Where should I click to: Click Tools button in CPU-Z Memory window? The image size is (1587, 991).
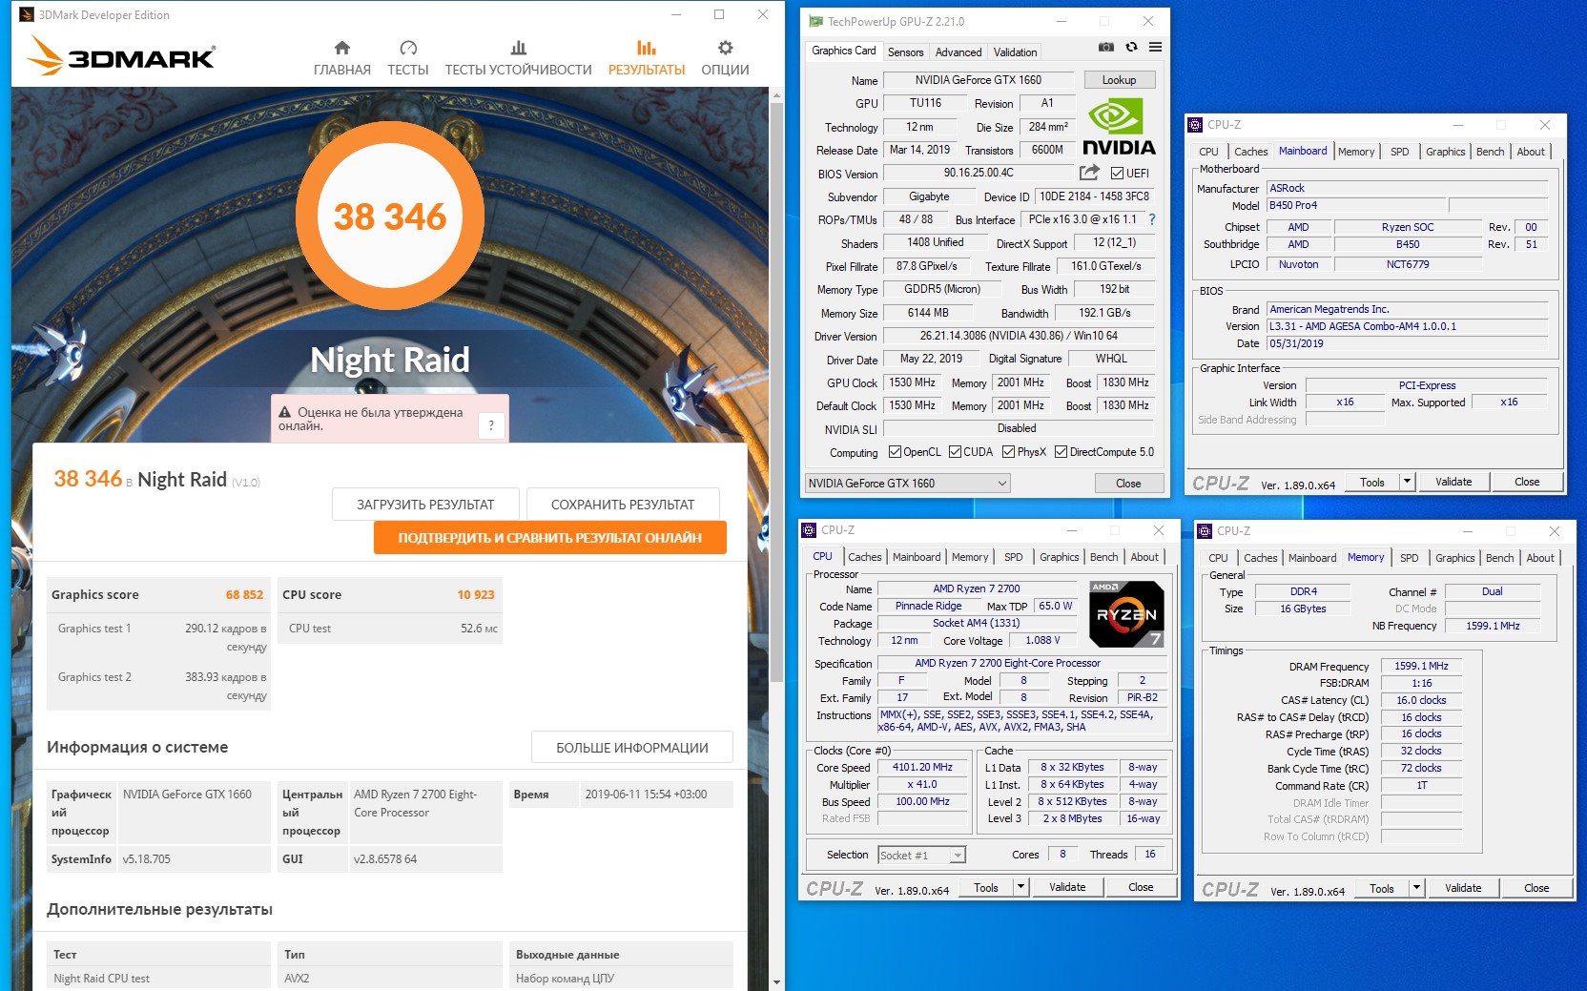click(x=1382, y=888)
